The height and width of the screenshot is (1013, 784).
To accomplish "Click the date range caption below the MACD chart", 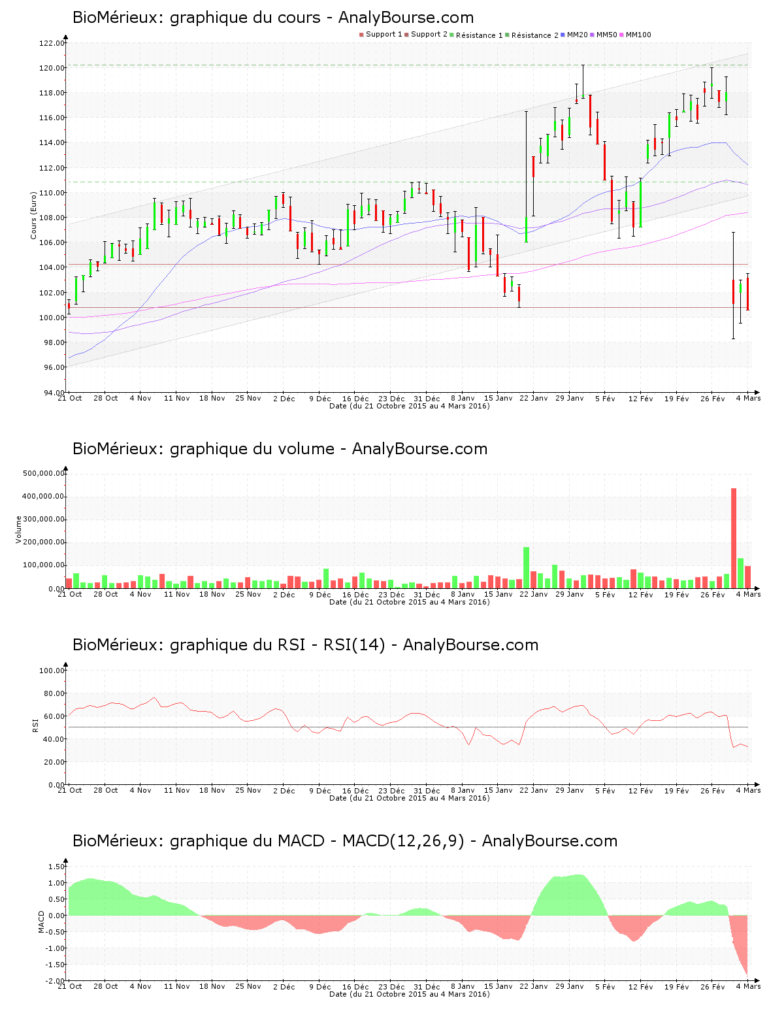I will (410, 994).
